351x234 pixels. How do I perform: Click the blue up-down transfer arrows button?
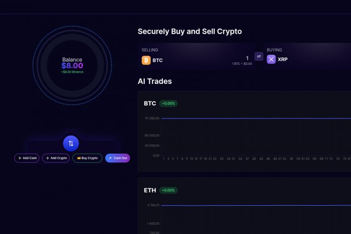point(71,143)
